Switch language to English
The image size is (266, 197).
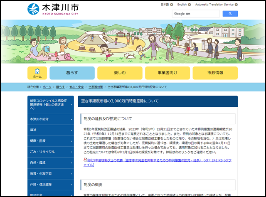pos(182,5)
